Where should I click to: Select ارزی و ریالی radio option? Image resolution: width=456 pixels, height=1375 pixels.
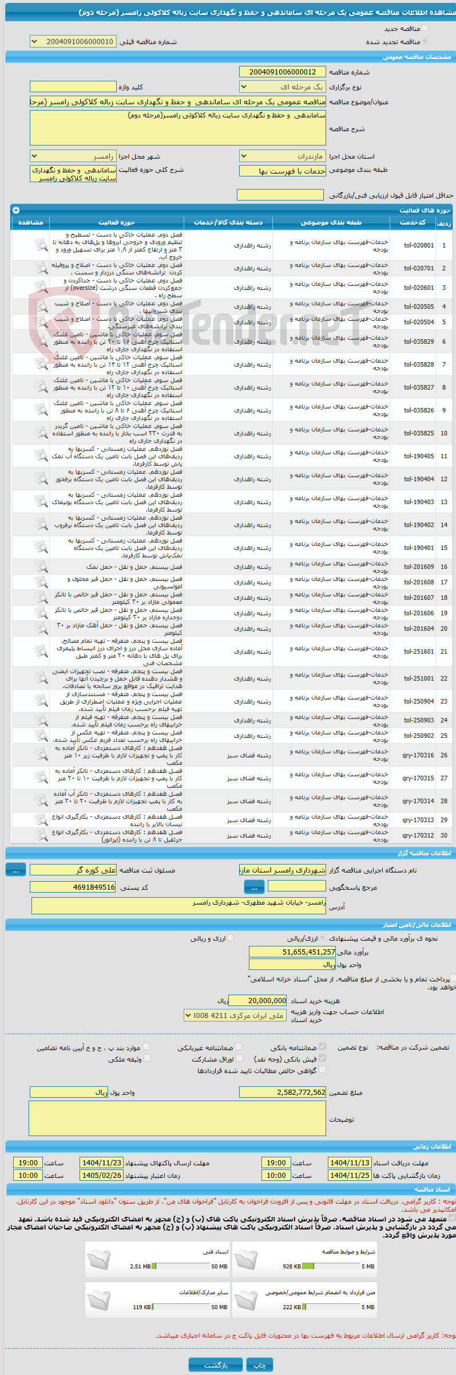click(x=230, y=938)
